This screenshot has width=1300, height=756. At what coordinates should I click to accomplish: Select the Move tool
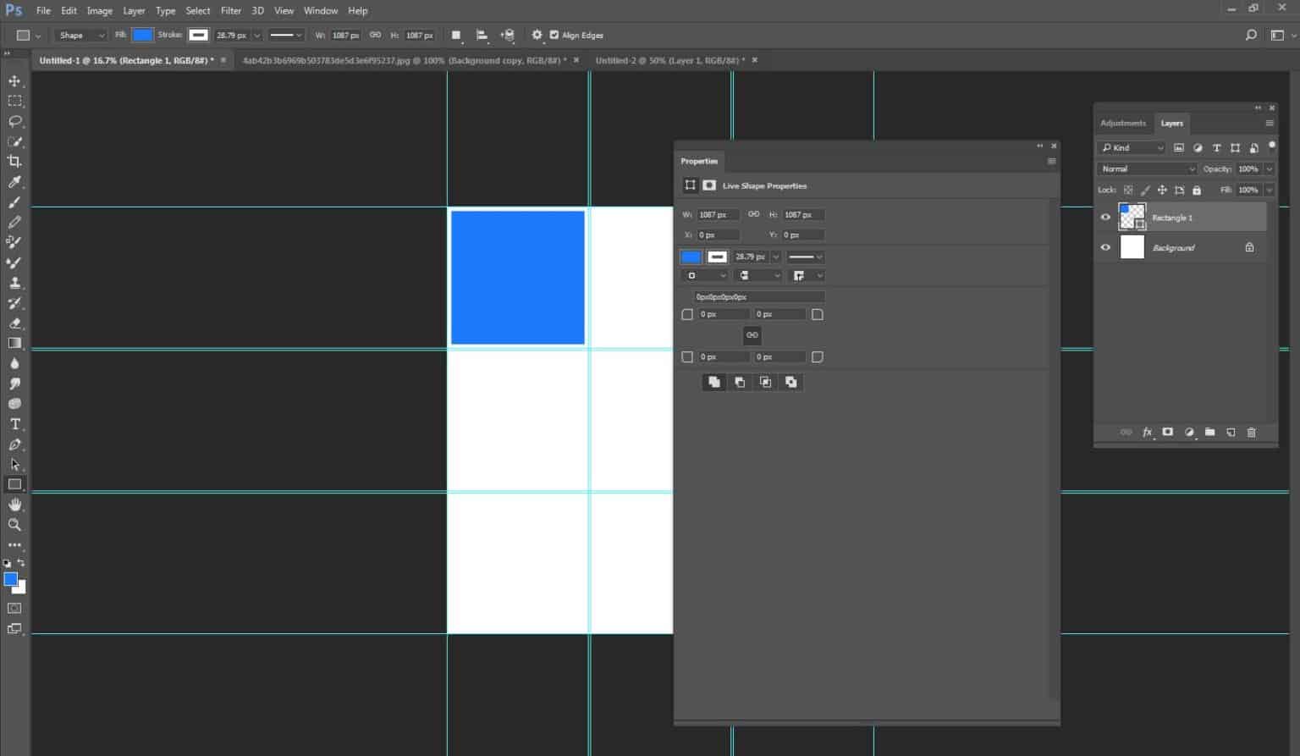(x=14, y=80)
